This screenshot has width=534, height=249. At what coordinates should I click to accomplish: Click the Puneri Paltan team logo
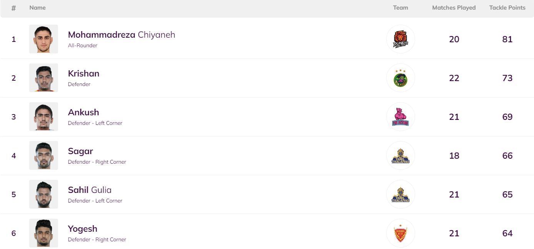[400, 39]
